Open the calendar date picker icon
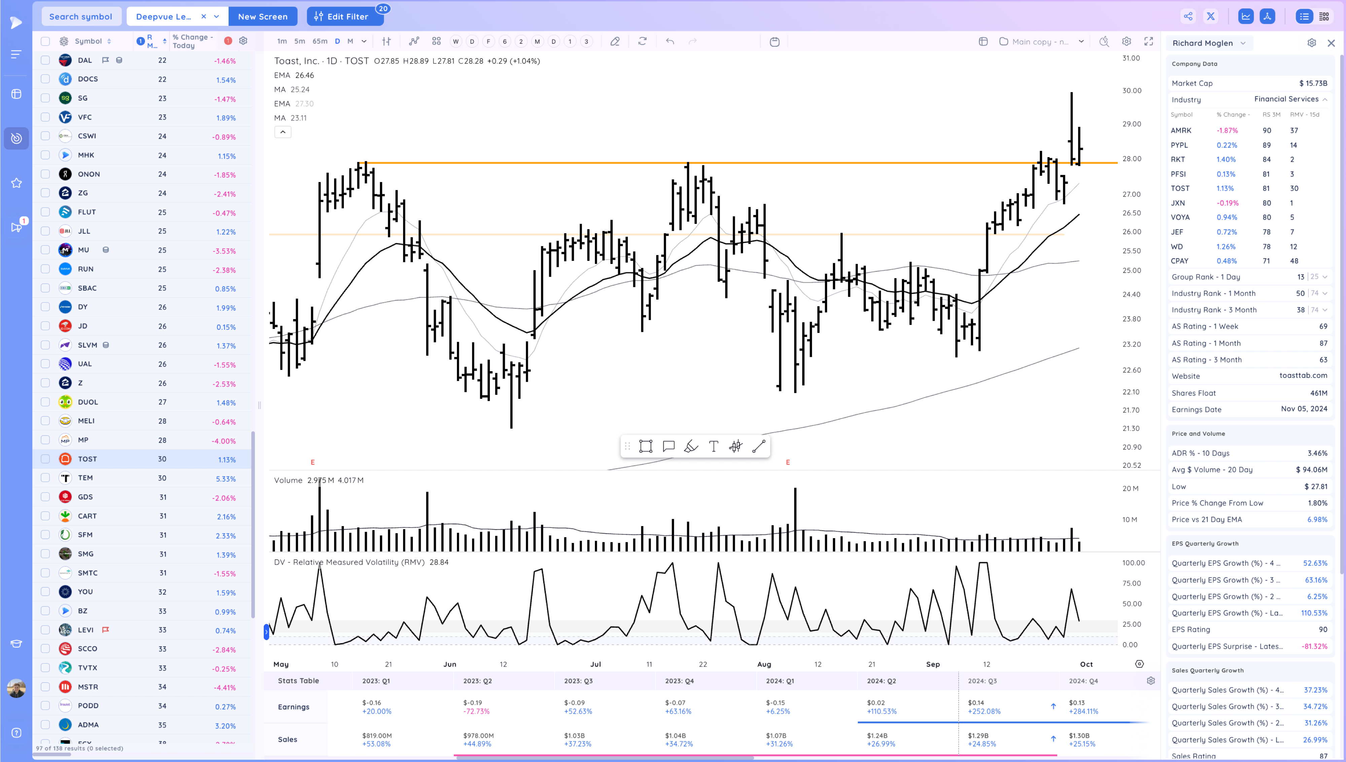 [775, 41]
